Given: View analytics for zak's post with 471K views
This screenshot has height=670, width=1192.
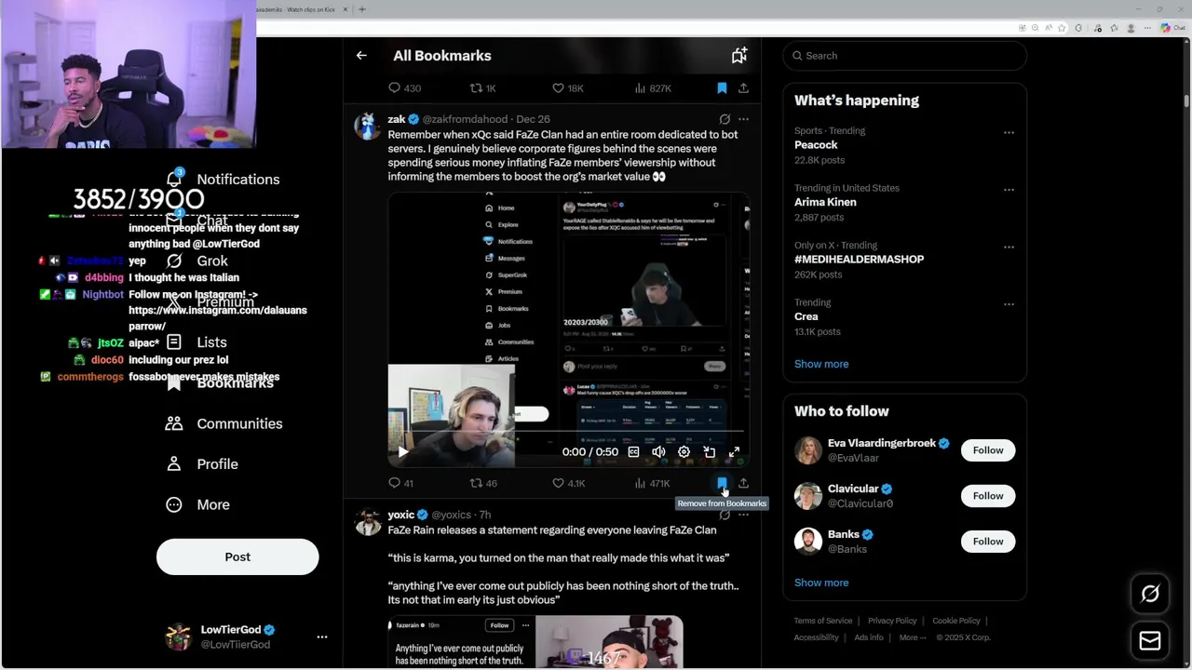Looking at the screenshot, I should coord(652,483).
